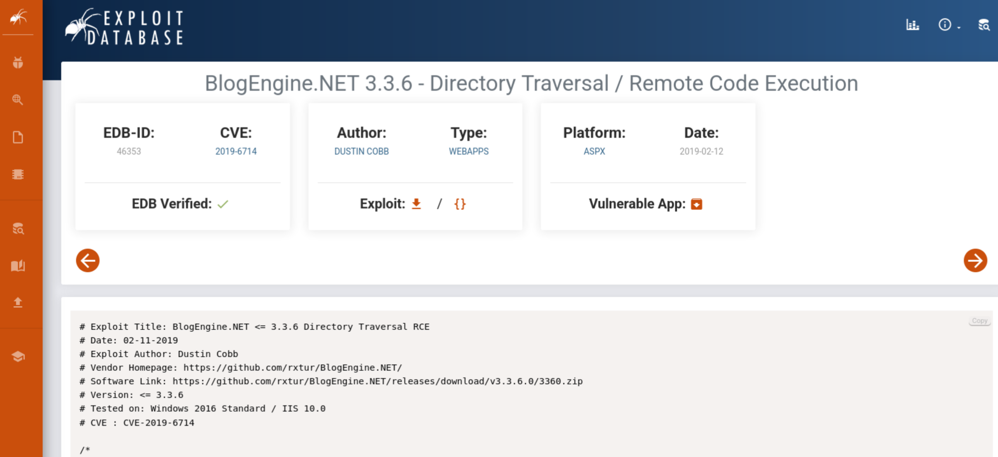Open Online Training graduation cap icon
Viewport: 998px width, 457px height.
18,356
